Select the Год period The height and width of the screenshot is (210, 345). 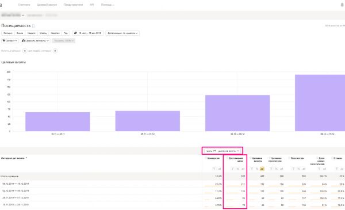(66, 33)
